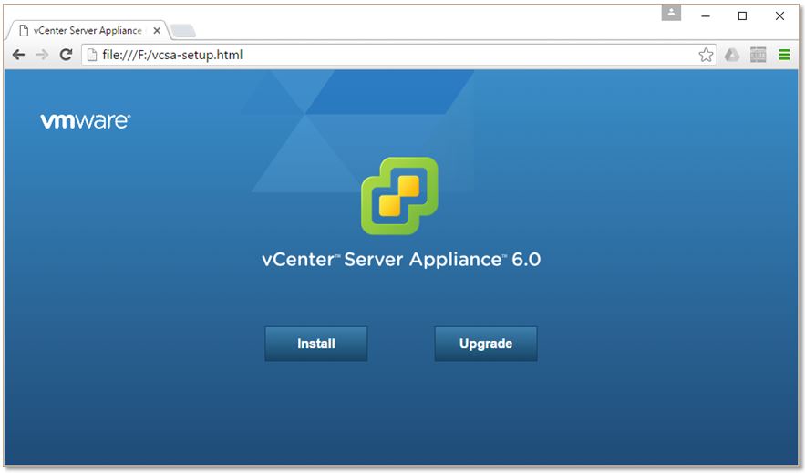Click the Chrome user profile icon
The width and height of the screenshot is (805, 473).
click(671, 13)
